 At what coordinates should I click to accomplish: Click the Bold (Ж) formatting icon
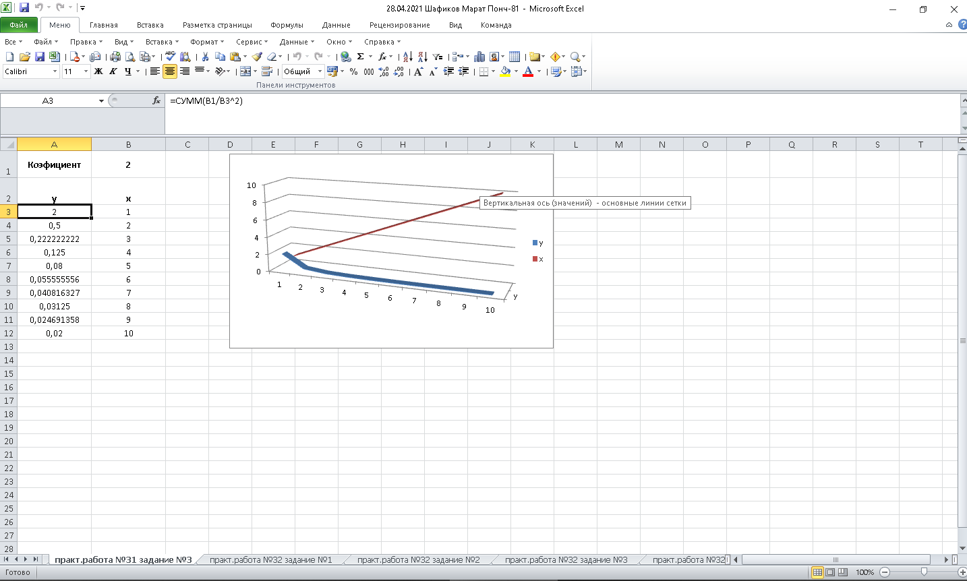coord(98,71)
